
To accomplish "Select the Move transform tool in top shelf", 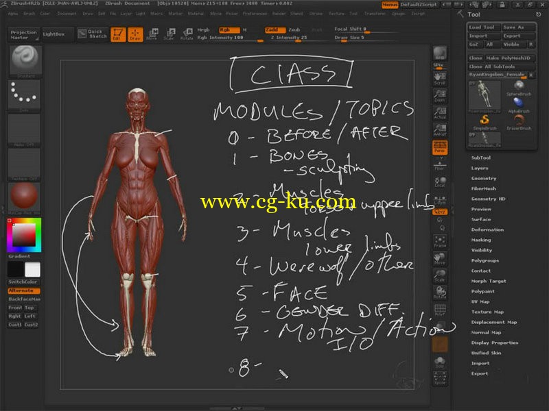I will point(152,34).
